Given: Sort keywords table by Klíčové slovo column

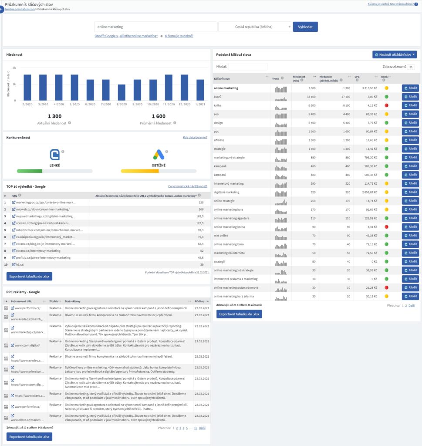Looking at the screenshot, I should [267, 77].
